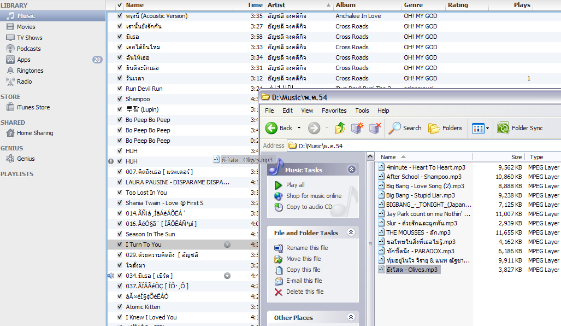
Task: Go to Podcasts in the iTunes sidebar
Action: tap(28, 49)
